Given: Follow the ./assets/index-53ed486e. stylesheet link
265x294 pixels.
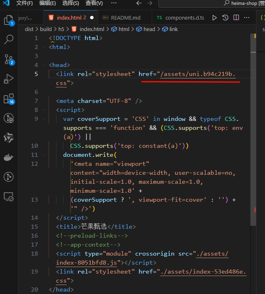Looking at the screenshot, I should click(203, 272).
